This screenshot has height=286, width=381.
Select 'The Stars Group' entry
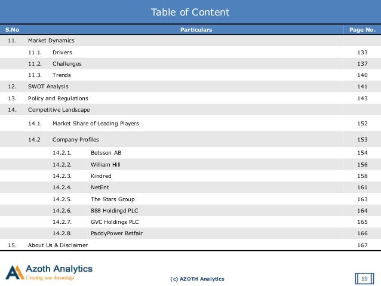point(112,199)
